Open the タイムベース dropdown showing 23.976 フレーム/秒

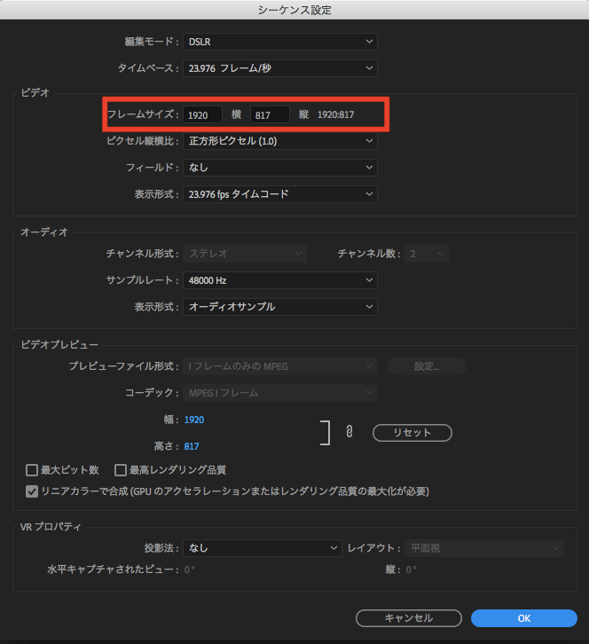[x=280, y=68]
